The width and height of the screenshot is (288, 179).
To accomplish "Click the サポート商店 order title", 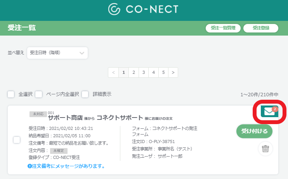I will point(65,118).
